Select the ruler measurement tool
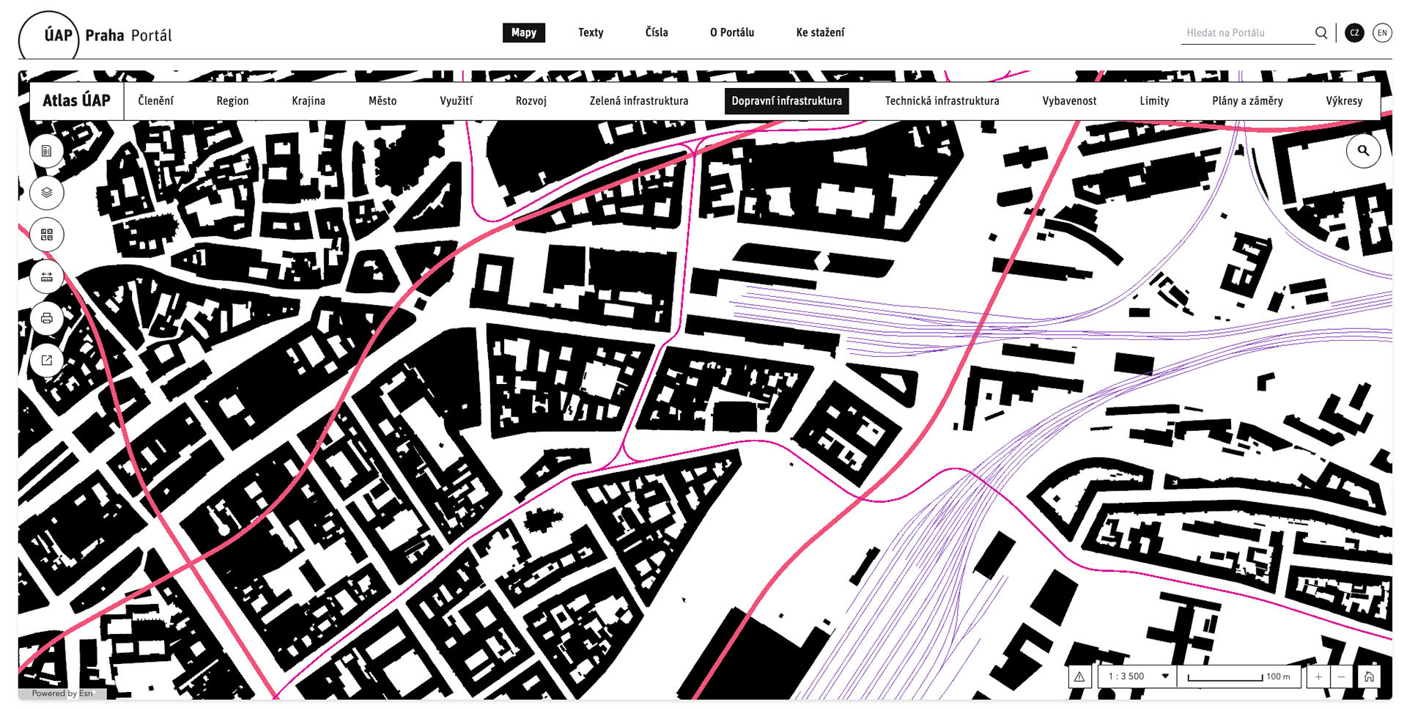 (x=47, y=276)
